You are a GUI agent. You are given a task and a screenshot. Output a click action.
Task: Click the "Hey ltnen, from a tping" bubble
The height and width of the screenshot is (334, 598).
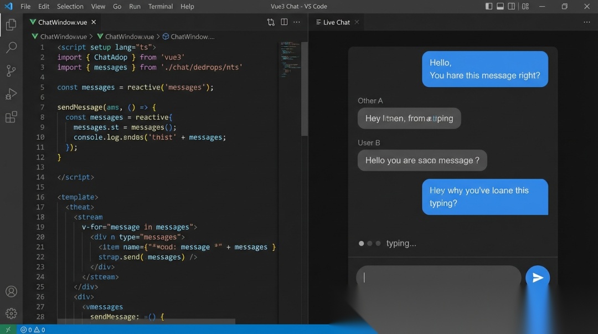pos(409,119)
